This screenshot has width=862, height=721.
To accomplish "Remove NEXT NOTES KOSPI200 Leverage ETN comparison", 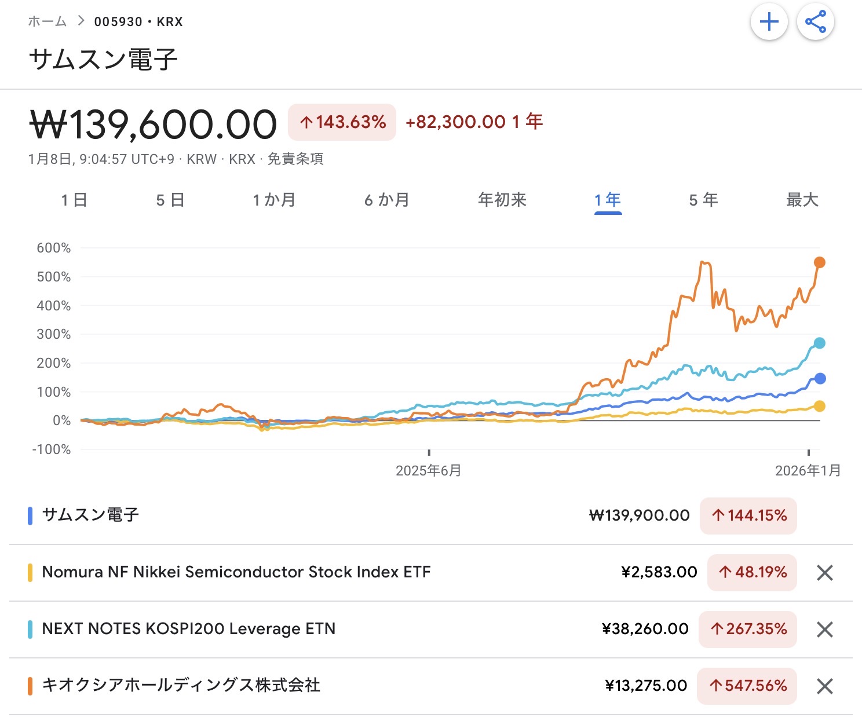I will click(x=824, y=629).
